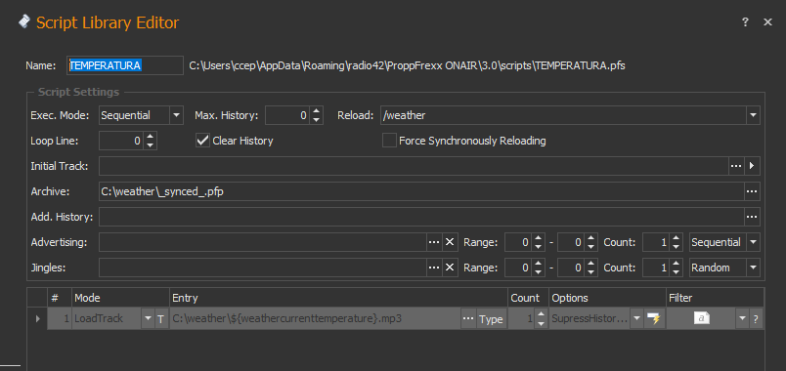This screenshot has height=371, width=786.
Task: Clear the Advertising field with X button
Action: click(449, 242)
